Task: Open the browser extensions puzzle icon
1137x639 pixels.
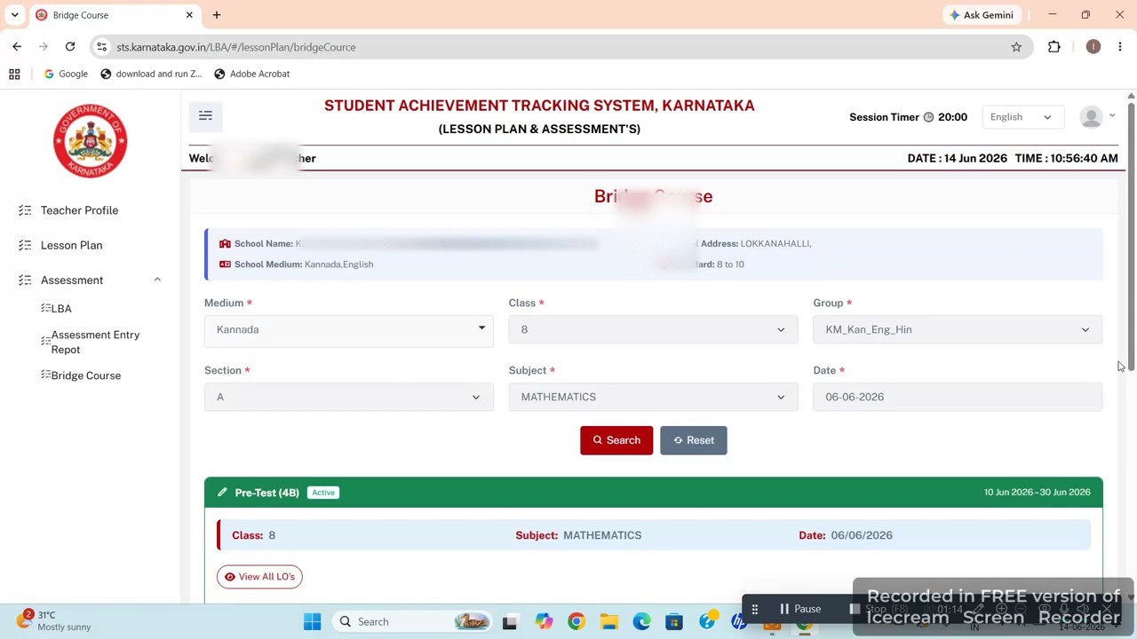Action: point(1054,47)
